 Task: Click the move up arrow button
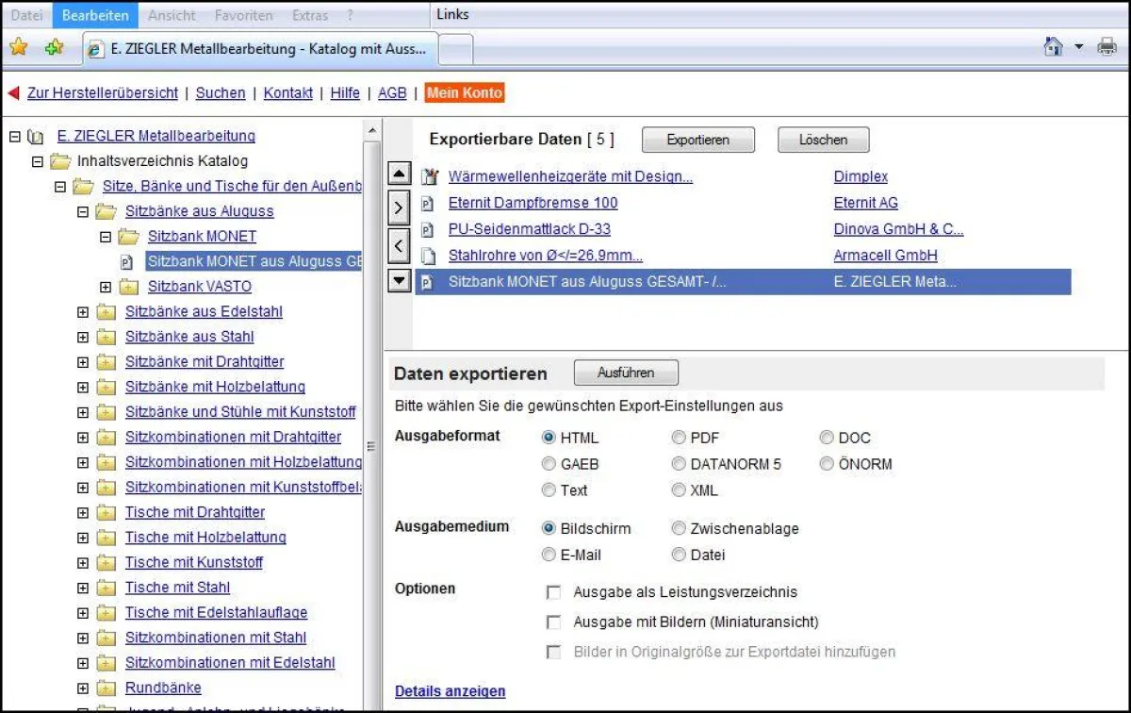coord(400,174)
